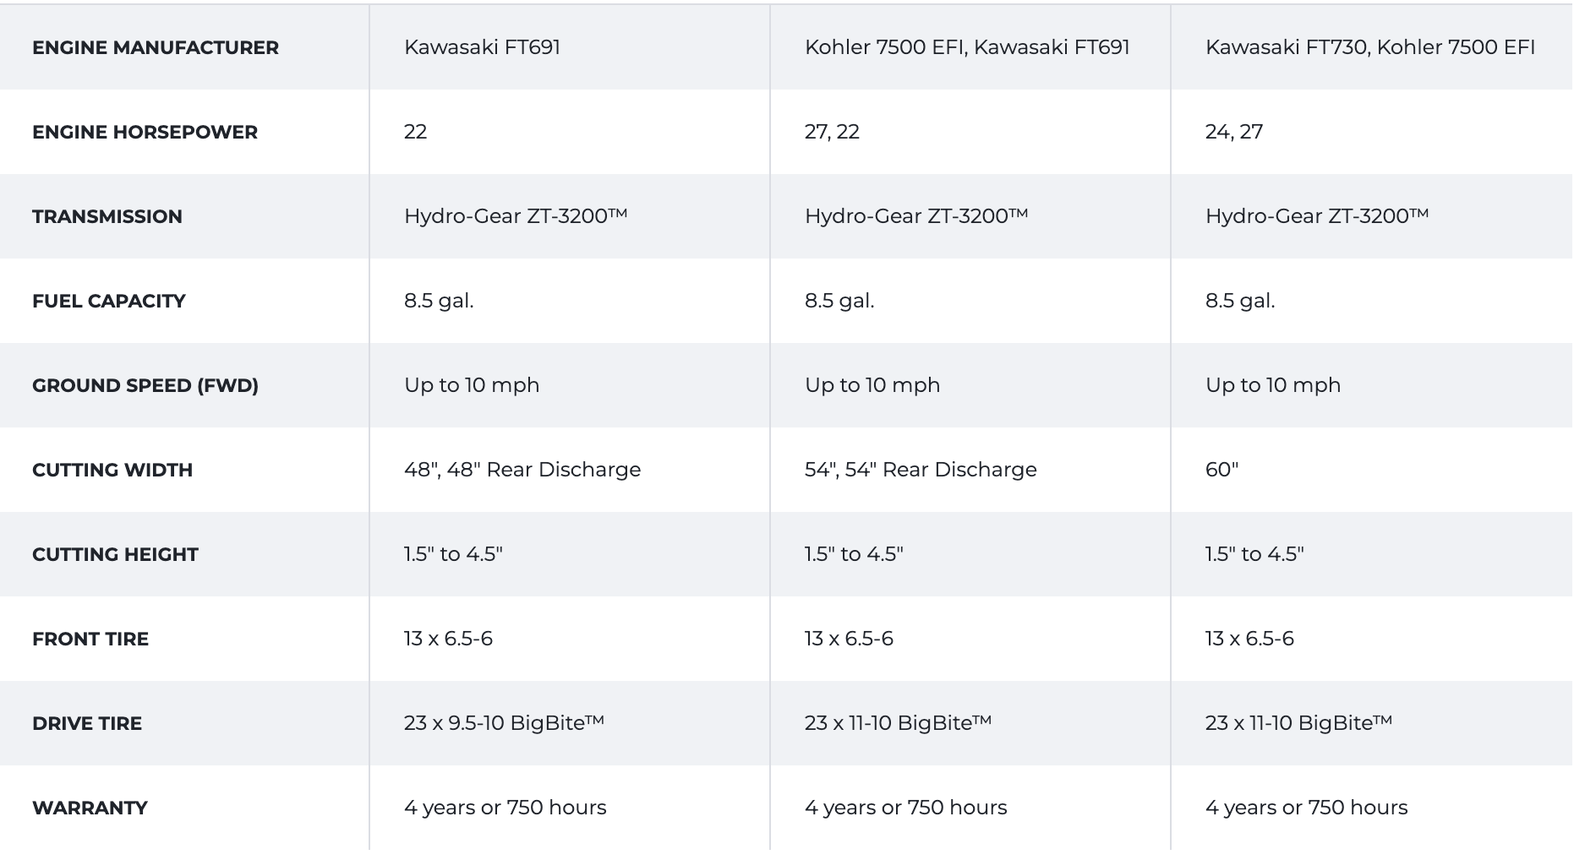
Task: Click the Kawasaki FT691 engine cell
Action: click(x=483, y=47)
